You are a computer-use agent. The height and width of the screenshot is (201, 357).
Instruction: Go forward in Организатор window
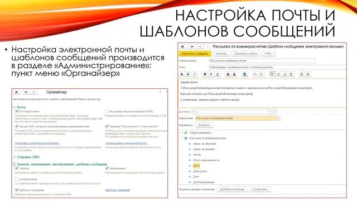[x=33, y=92]
